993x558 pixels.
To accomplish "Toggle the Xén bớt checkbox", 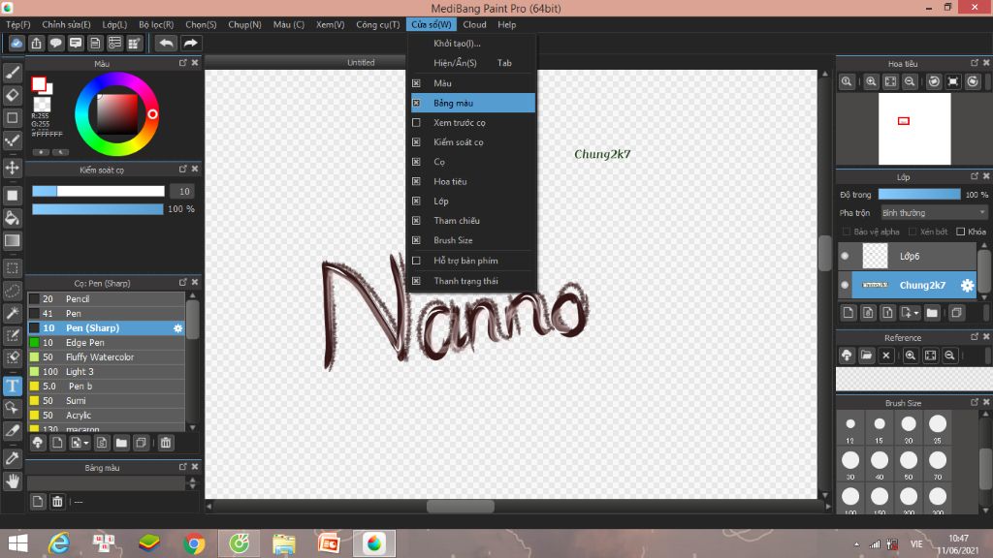I will pos(912,232).
